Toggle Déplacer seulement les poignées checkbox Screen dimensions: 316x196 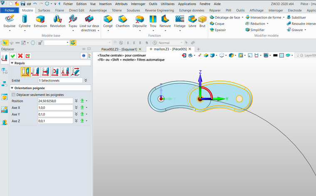click(13, 95)
